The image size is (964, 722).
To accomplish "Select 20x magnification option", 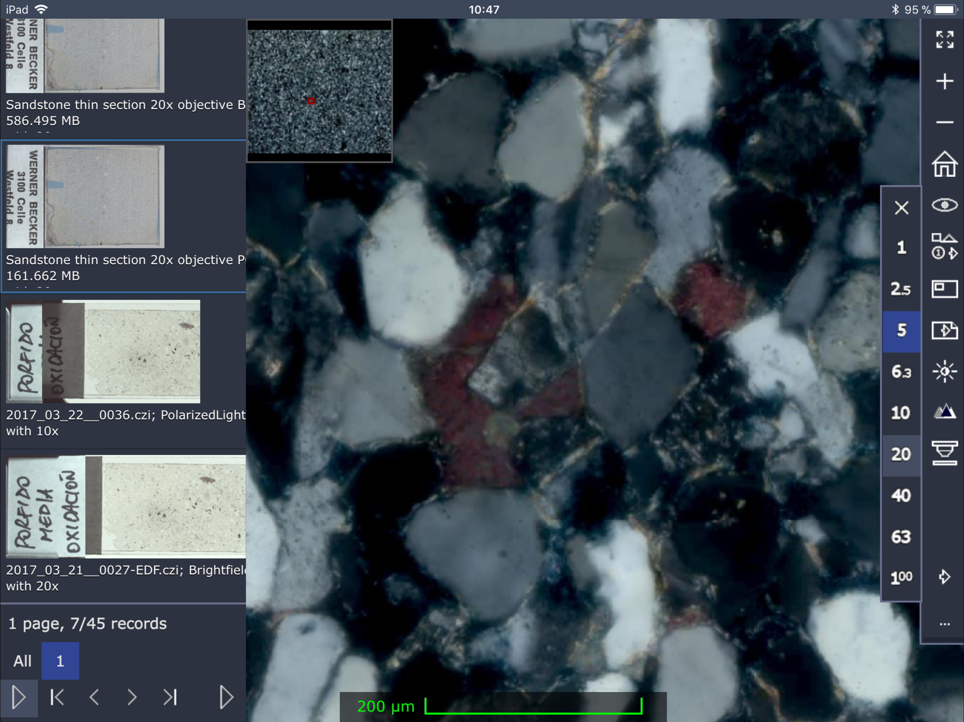I will click(901, 454).
